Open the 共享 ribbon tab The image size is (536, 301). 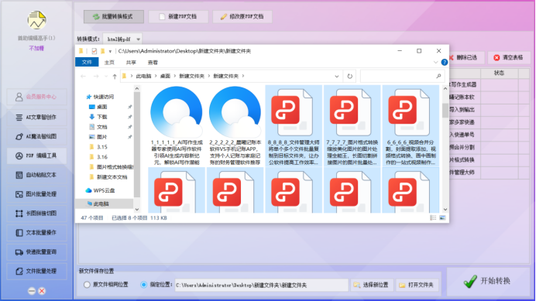131,62
